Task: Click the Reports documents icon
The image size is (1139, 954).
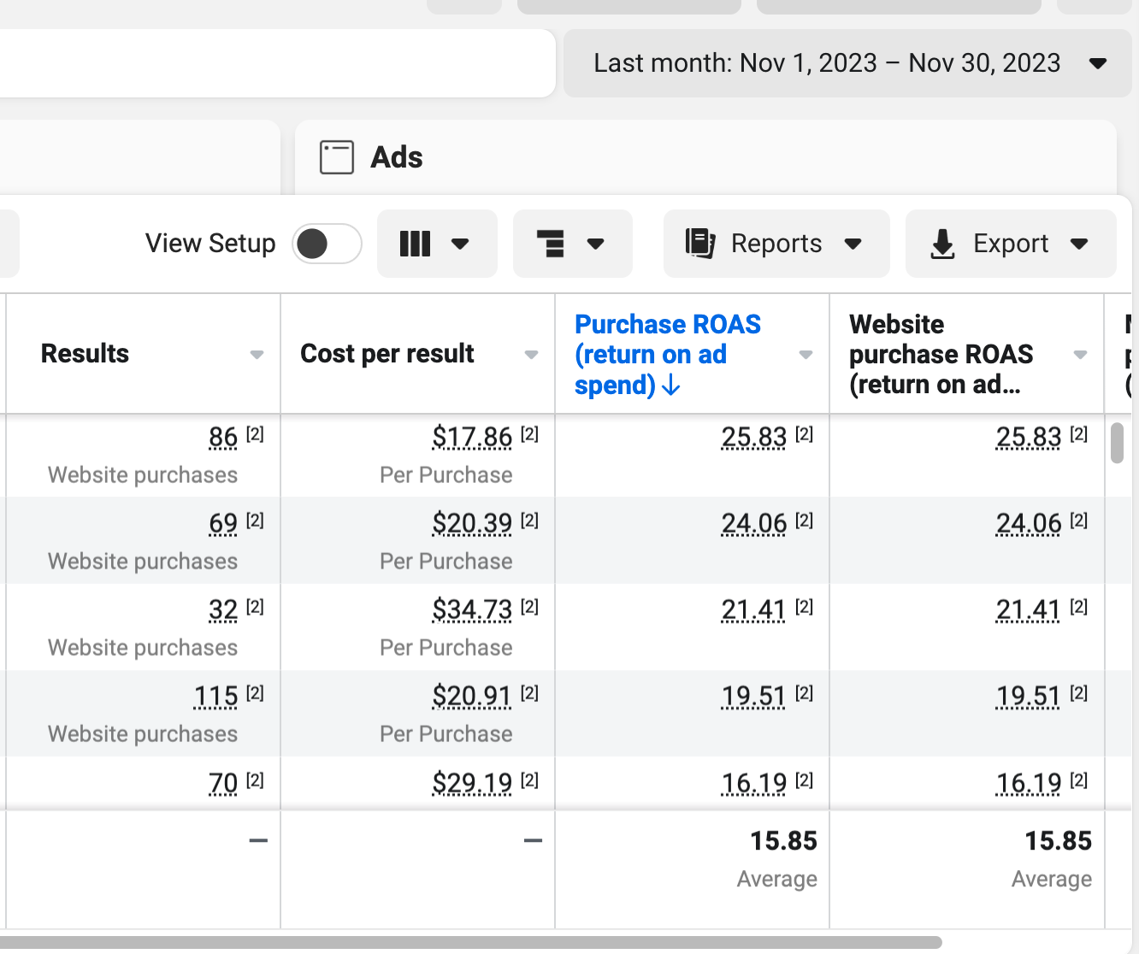Action: (700, 244)
